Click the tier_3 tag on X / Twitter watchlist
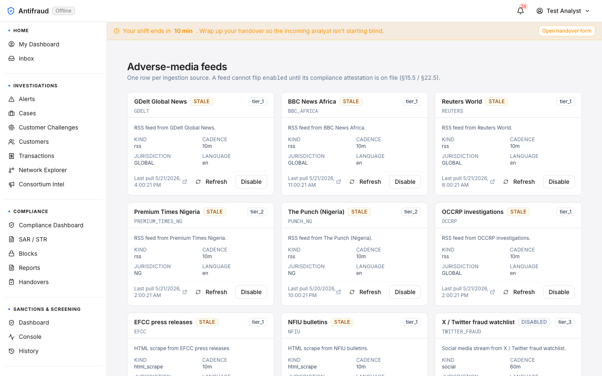 (x=565, y=322)
